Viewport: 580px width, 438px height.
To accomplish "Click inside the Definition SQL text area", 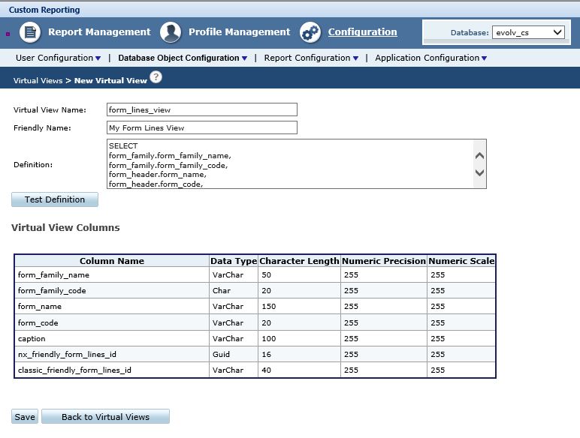I will 290,164.
